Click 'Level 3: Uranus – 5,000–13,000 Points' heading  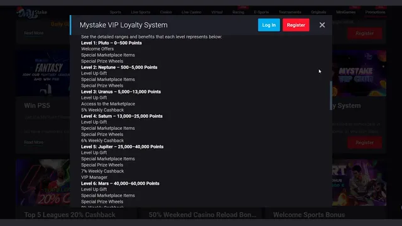tap(121, 92)
